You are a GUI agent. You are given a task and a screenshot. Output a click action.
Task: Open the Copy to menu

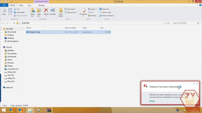click(39, 13)
